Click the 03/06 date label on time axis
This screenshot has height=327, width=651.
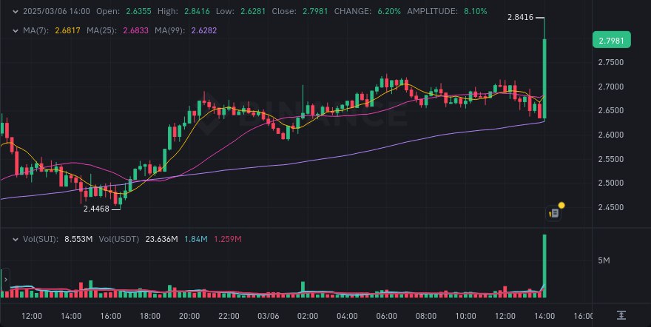[x=269, y=316]
